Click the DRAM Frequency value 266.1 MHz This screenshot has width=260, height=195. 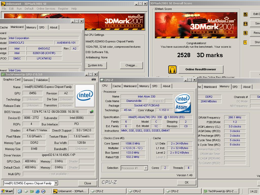coord(235,117)
